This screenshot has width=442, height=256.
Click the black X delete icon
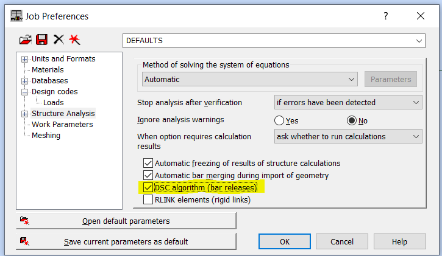(x=59, y=40)
